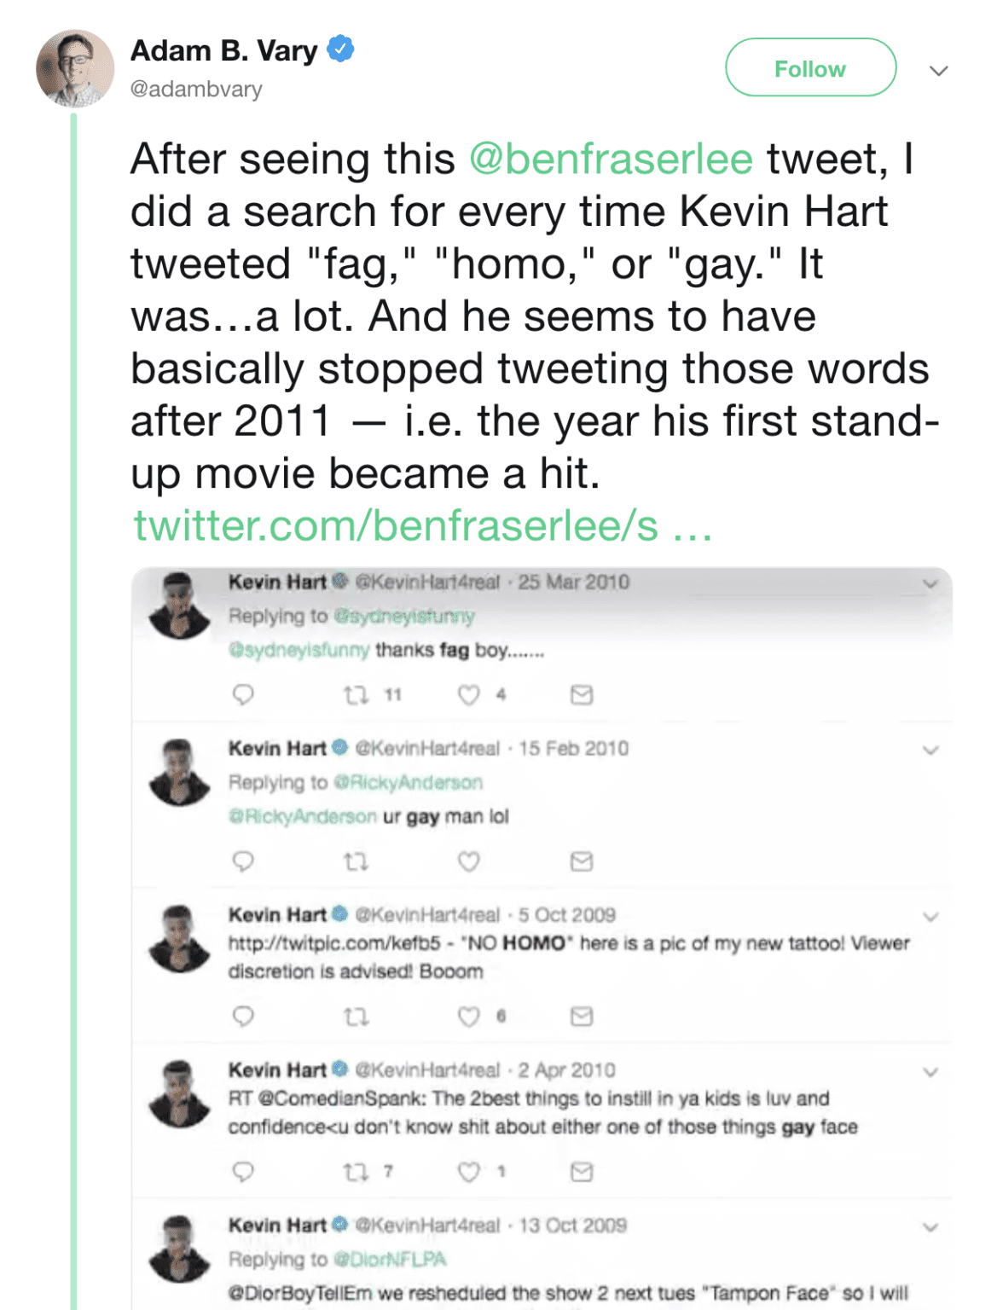
Task: Open the twitter.com/benfraserlee link
Action: [x=421, y=526]
